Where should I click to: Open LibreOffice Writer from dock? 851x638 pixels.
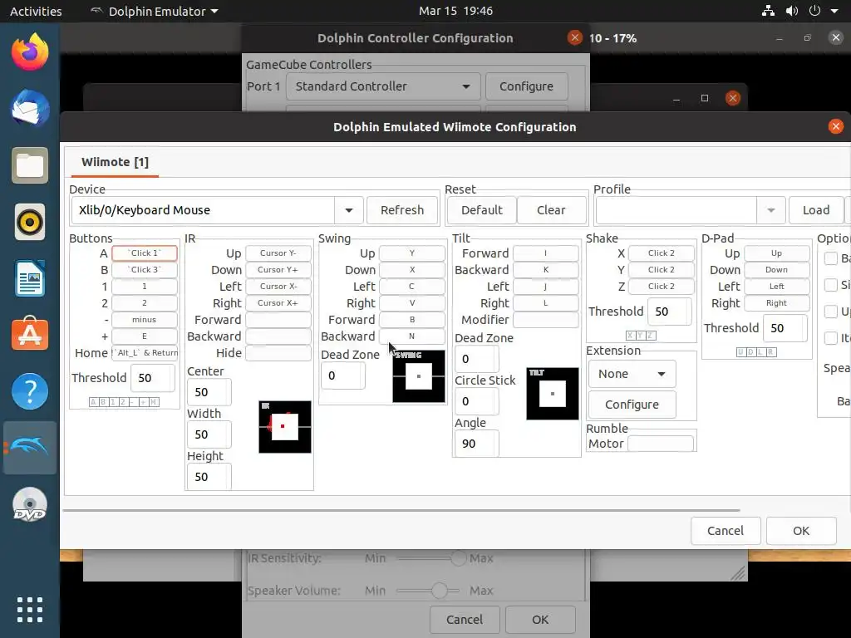(x=30, y=278)
